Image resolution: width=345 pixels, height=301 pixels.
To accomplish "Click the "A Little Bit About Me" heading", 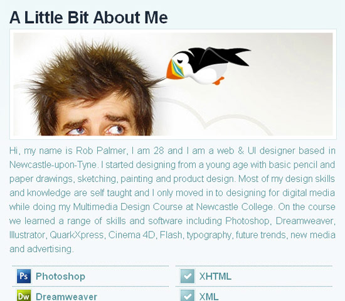I will [88, 18].
